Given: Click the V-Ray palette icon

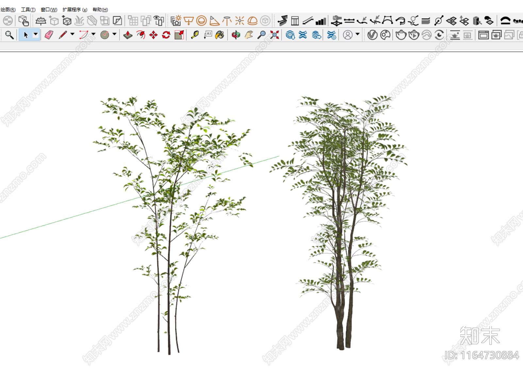Looking at the screenshot, I should (386, 35).
